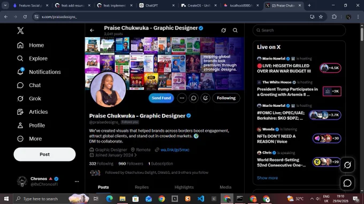View the 332 Following list

(101, 163)
